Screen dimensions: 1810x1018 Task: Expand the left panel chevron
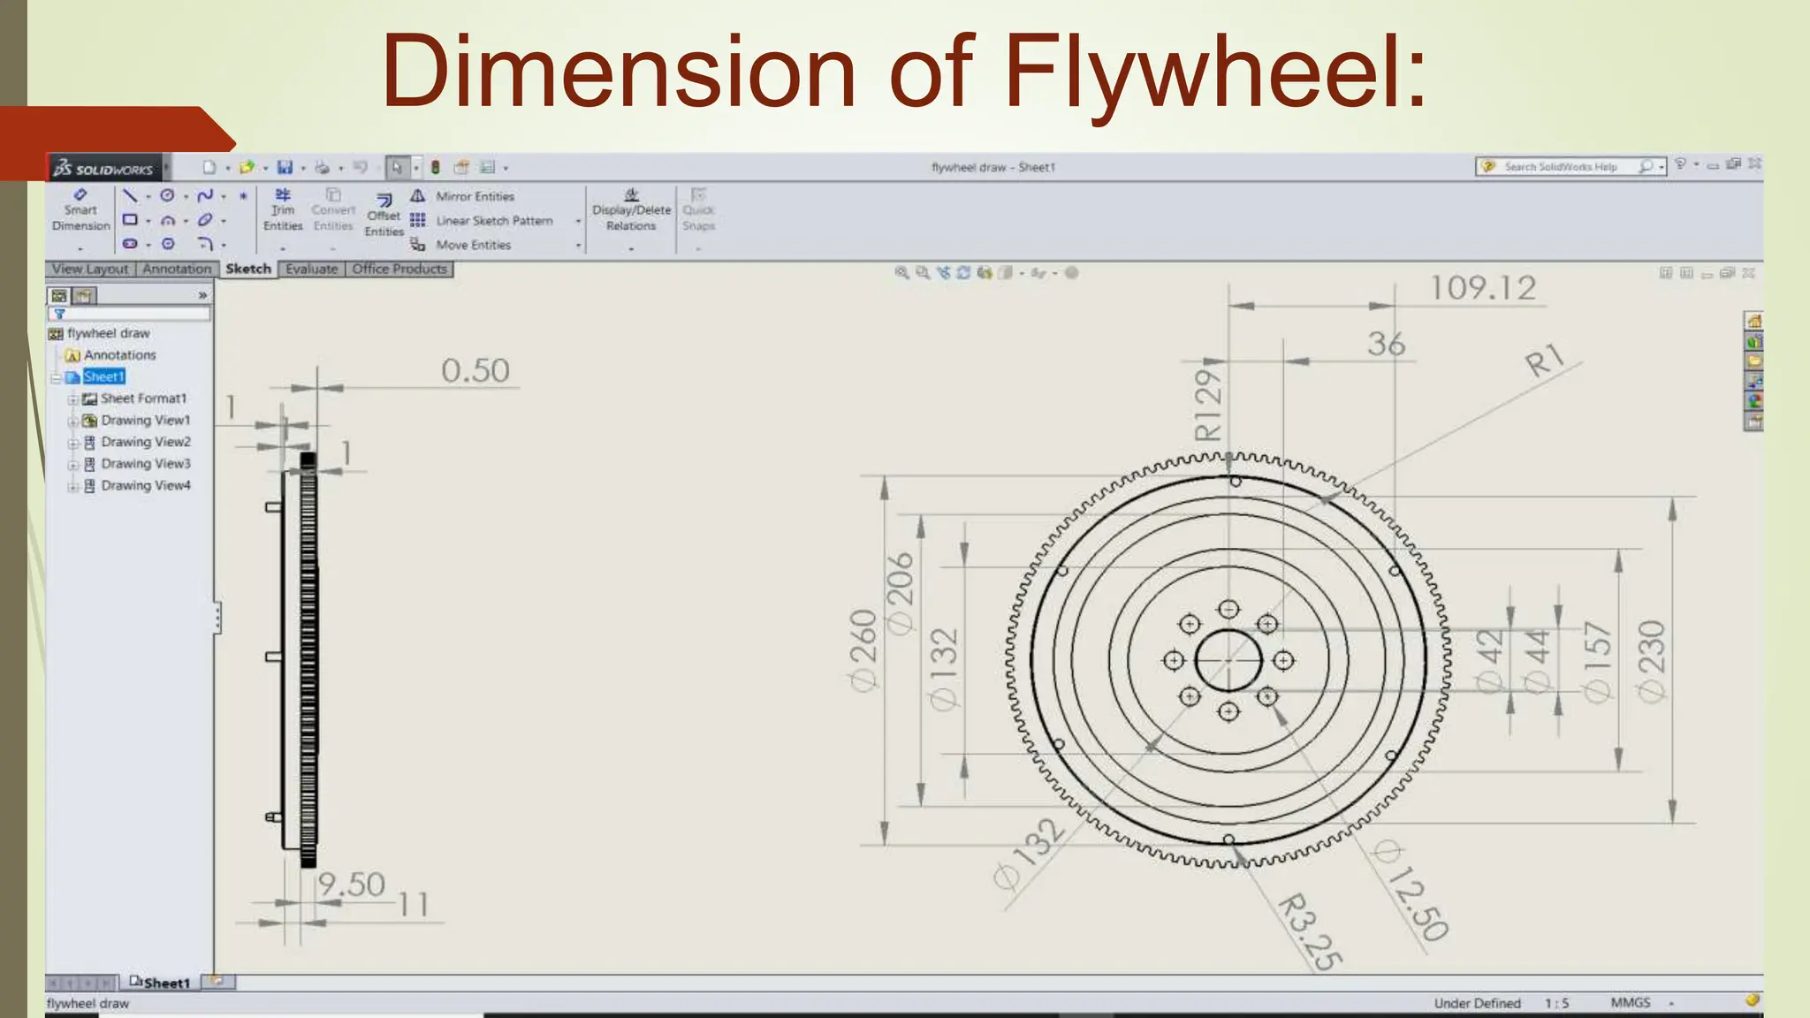pyautogui.click(x=202, y=295)
